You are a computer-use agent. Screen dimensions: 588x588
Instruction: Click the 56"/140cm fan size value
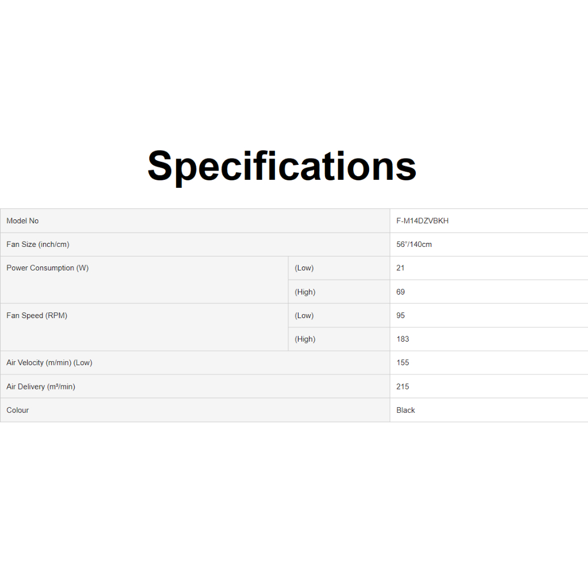tap(414, 245)
